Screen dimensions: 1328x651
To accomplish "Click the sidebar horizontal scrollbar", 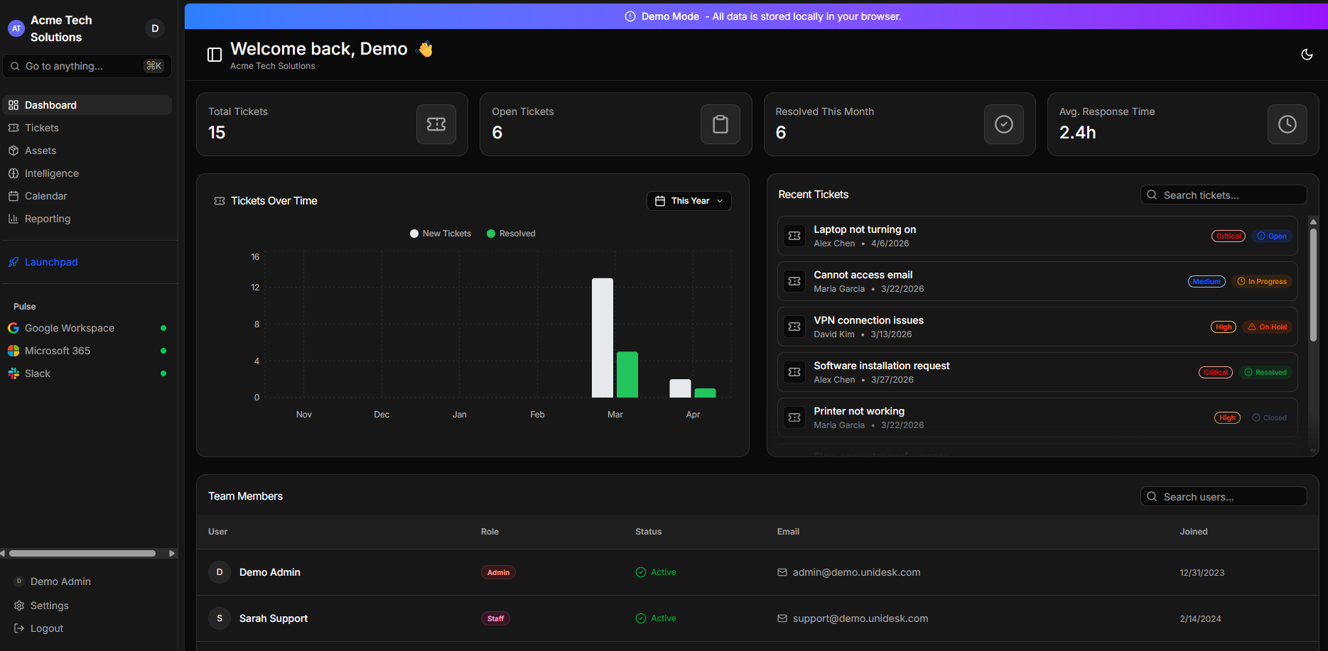I will [x=82, y=553].
